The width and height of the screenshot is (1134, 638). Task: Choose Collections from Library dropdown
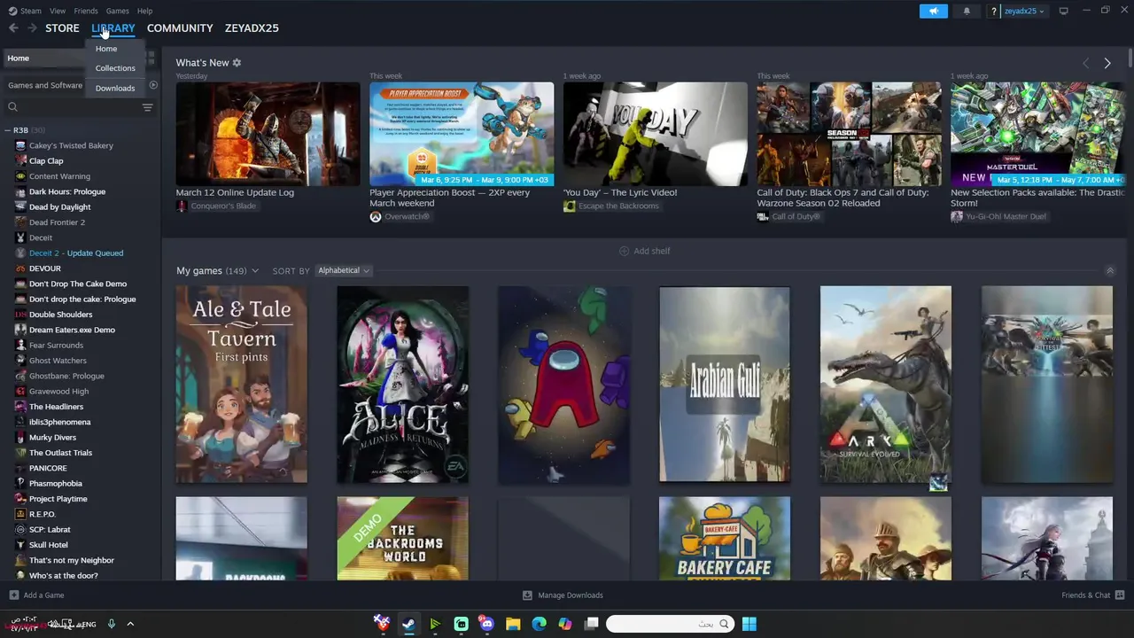pos(115,68)
